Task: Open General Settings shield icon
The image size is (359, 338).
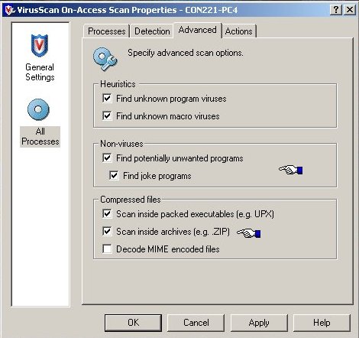Action: click(x=40, y=45)
